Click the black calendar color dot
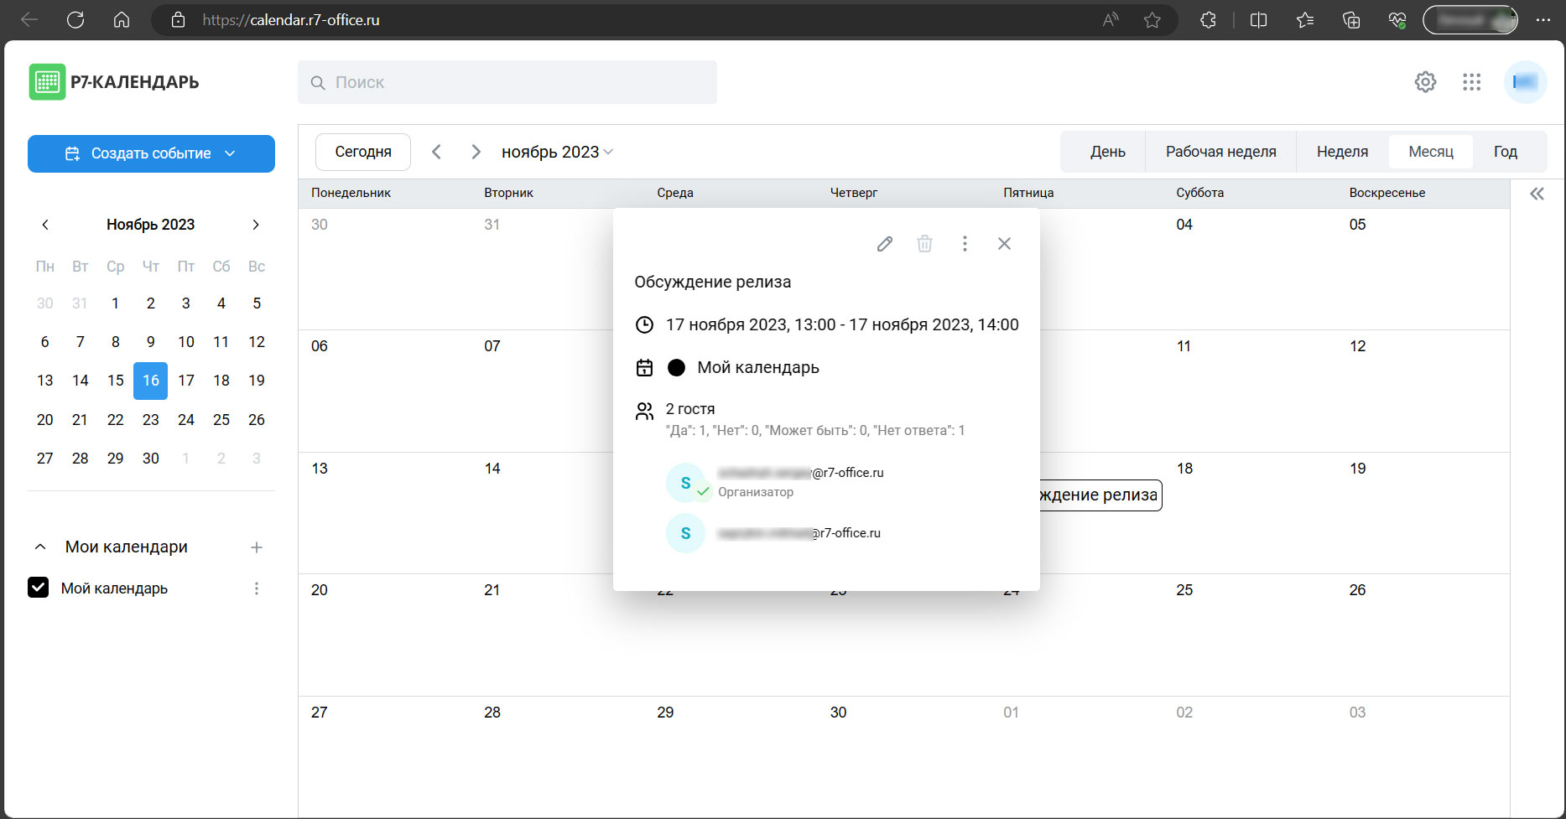This screenshot has height=819, width=1566. 676,368
